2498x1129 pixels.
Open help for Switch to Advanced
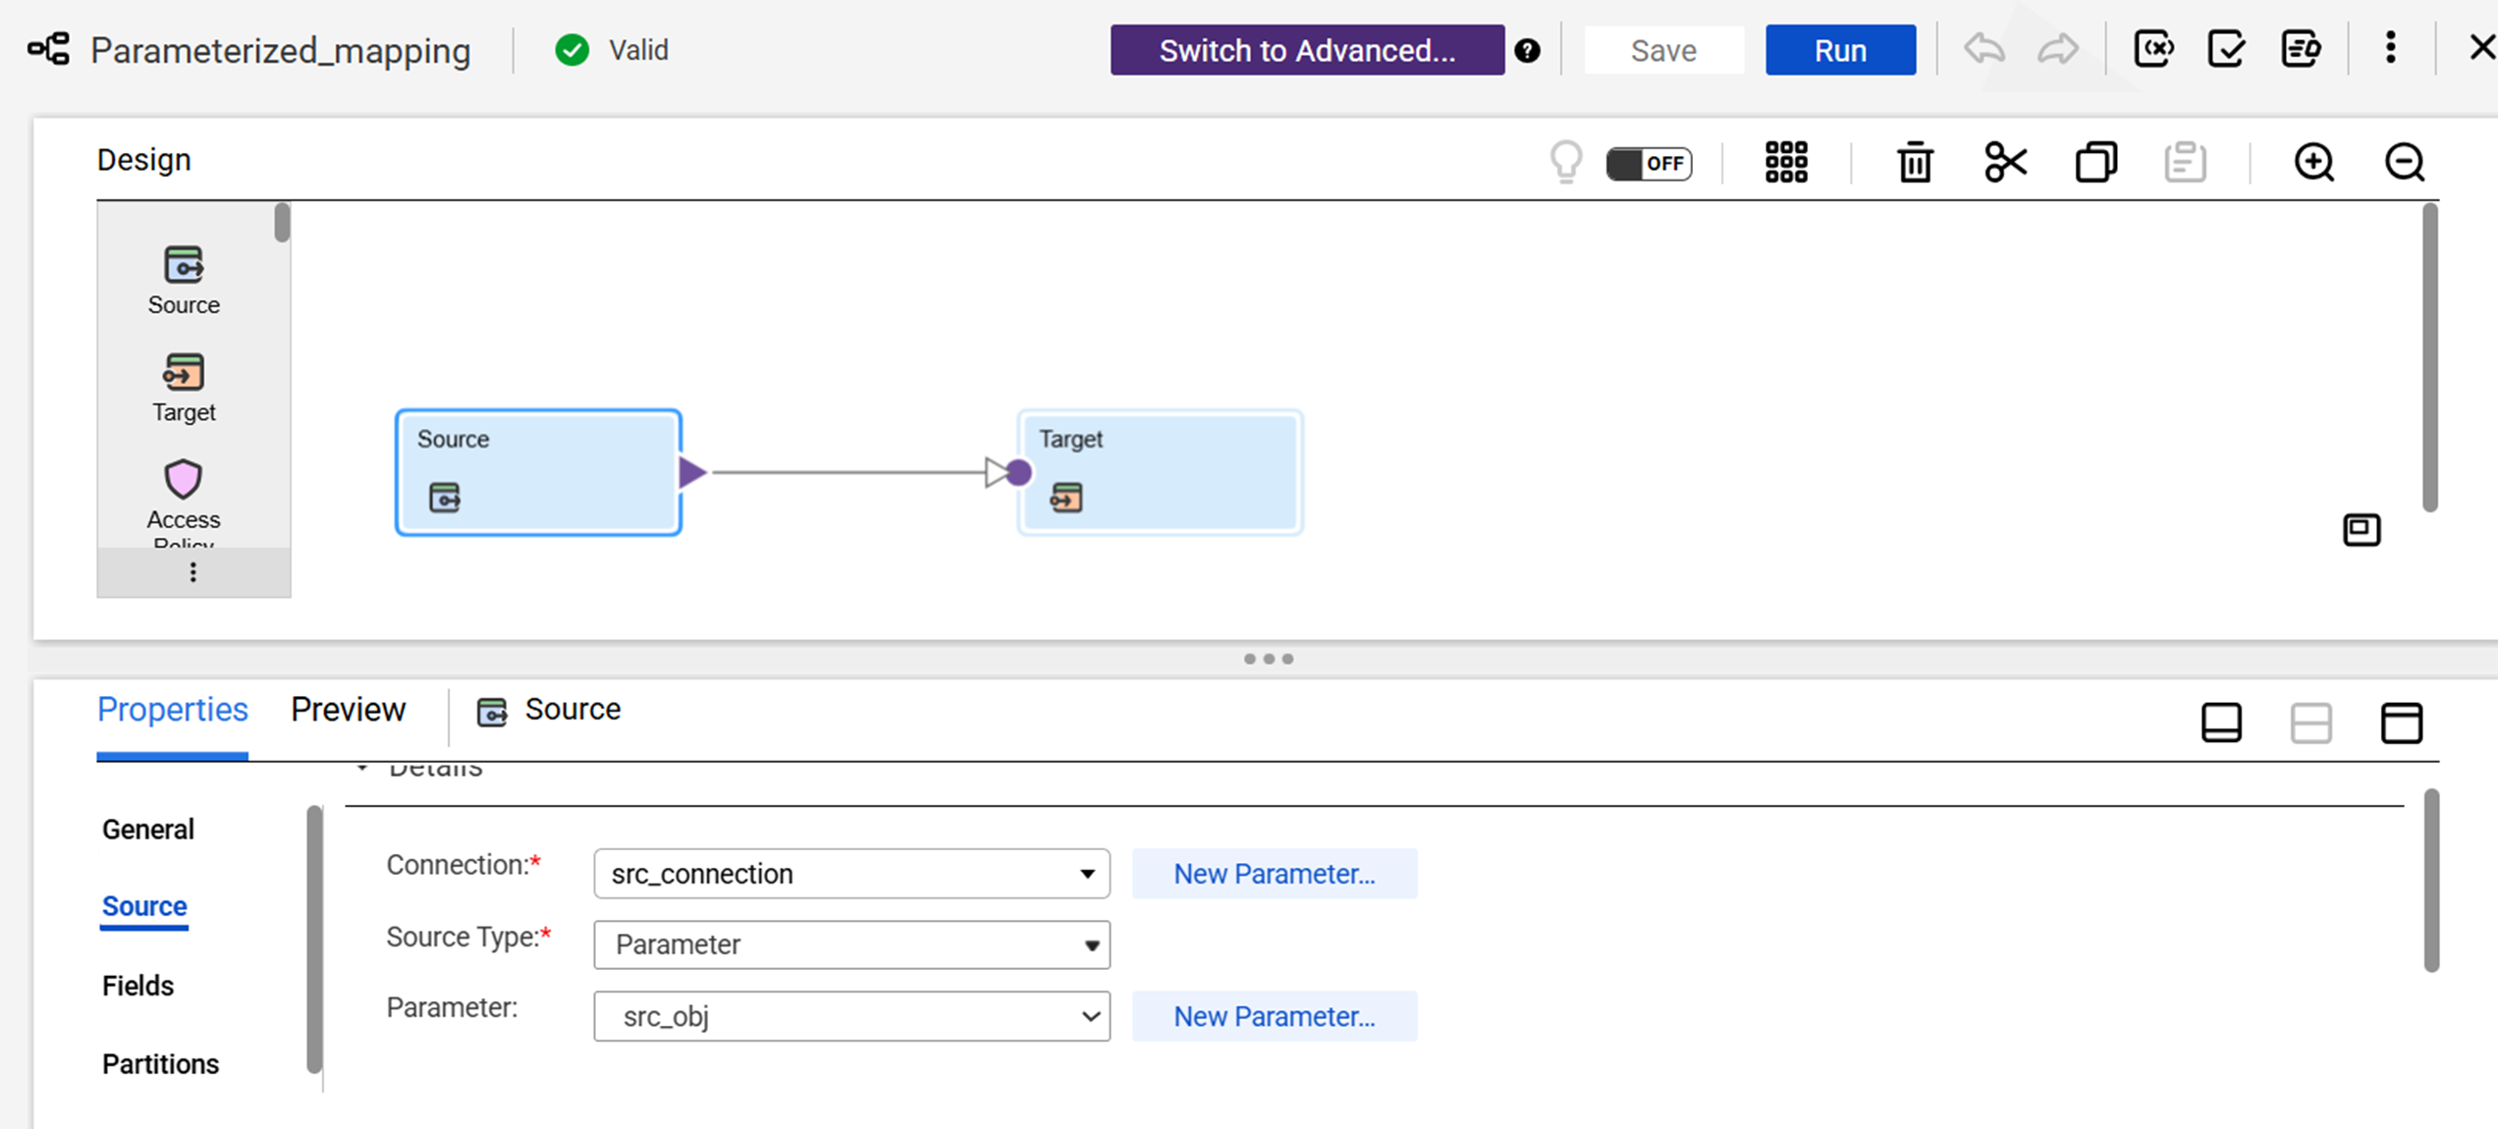[x=1527, y=50]
